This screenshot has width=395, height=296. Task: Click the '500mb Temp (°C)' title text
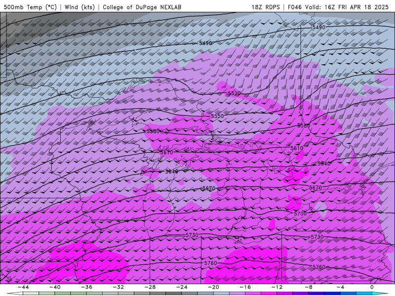click(x=30, y=7)
